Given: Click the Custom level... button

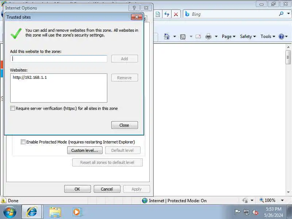Looking at the screenshot, I should (x=85, y=150).
